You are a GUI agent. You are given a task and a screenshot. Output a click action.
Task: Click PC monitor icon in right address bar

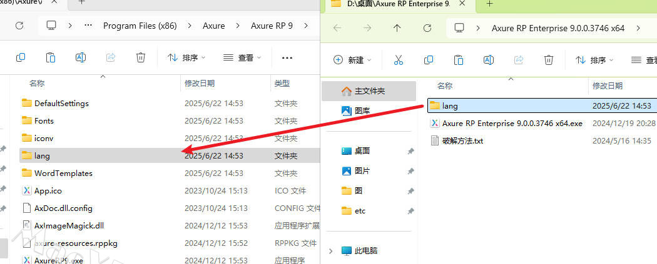(459, 28)
